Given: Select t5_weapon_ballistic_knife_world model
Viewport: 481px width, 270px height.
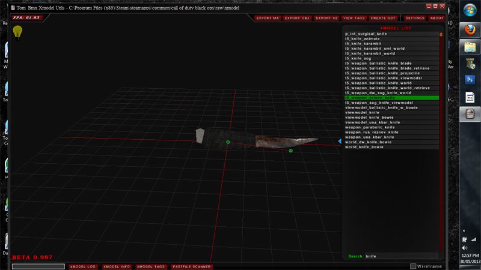Looking at the screenshot, I should coord(392,83).
